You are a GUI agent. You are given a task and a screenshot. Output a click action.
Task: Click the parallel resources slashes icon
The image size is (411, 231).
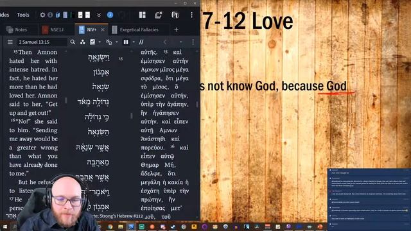141,42
